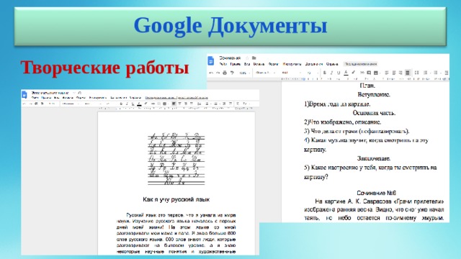
Task: Redo in the Сочинение window toolbar
Action: tap(218, 73)
